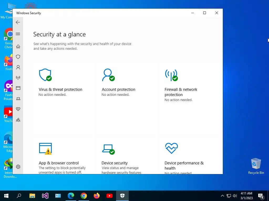Click 'The setting to block potentially unwanted apps' text
The height and width of the screenshot is (201, 269).
click(x=62, y=170)
